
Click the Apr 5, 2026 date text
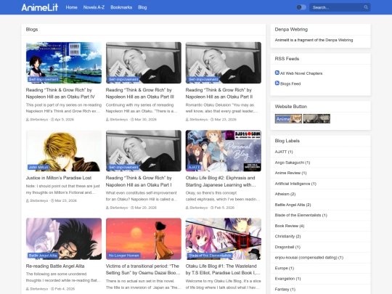point(65,120)
